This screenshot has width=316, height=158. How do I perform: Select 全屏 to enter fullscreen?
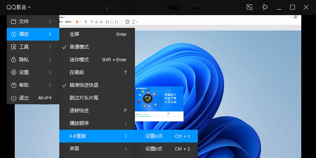click(97, 34)
